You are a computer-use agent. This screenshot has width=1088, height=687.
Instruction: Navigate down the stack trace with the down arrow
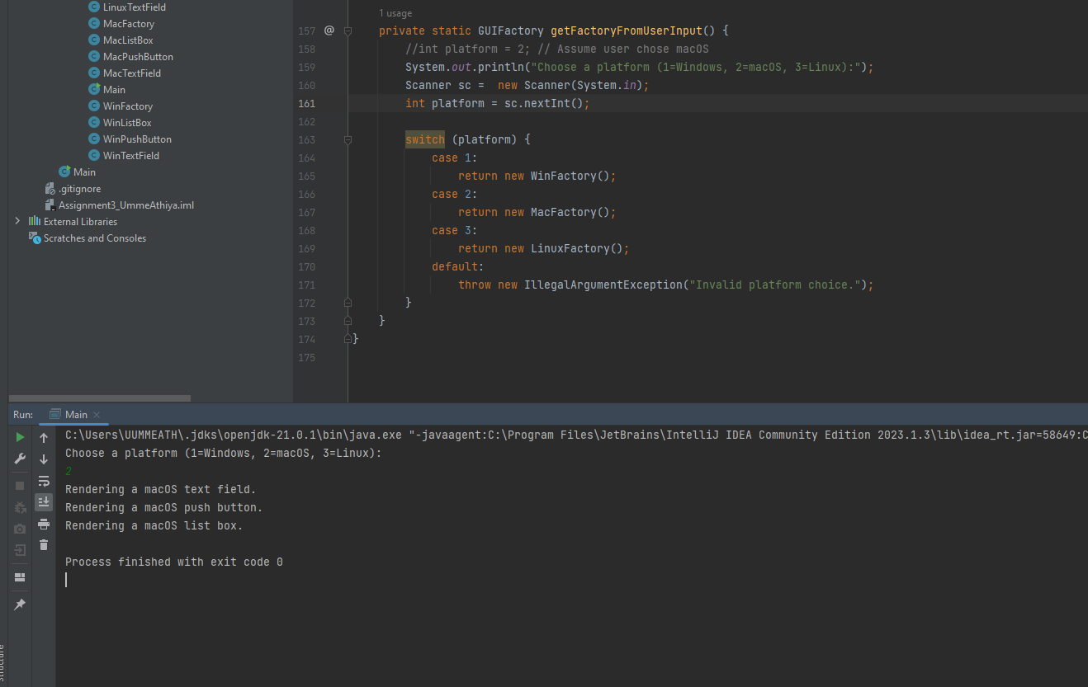pos(44,459)
